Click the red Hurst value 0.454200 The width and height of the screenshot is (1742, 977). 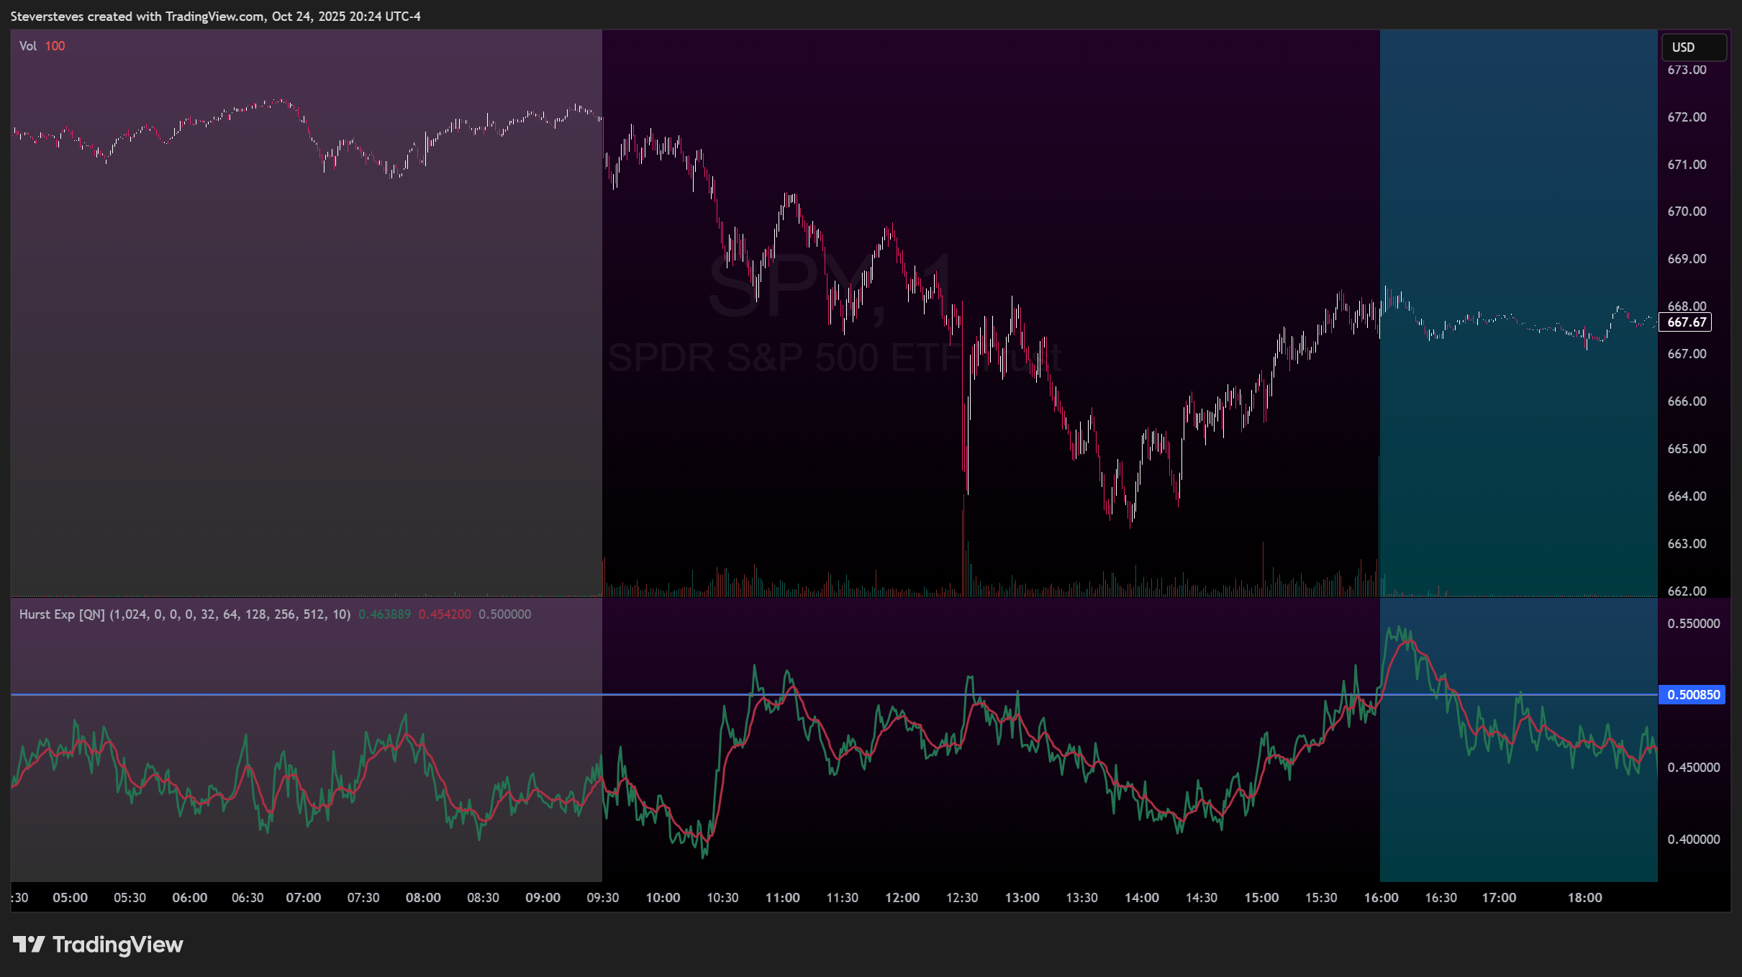pyautogui.click(x=445, y=614)
